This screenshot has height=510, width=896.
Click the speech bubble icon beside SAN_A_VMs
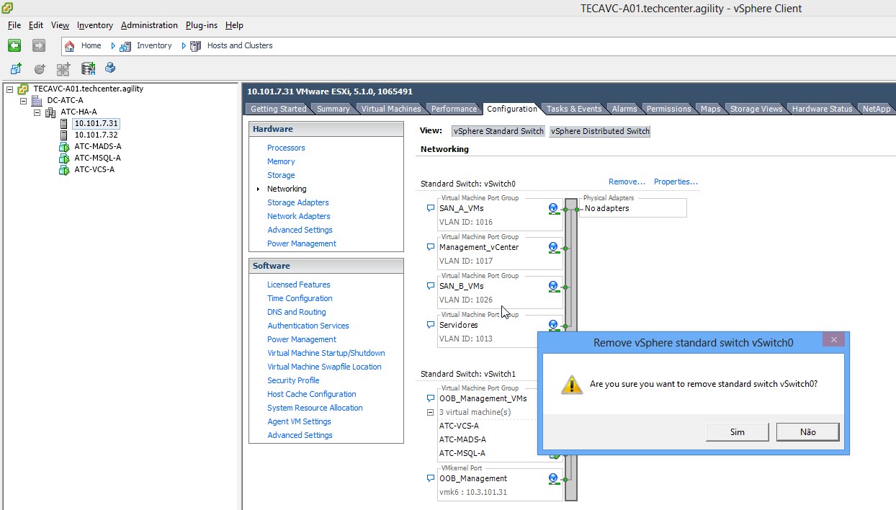[x=431, y=208]
